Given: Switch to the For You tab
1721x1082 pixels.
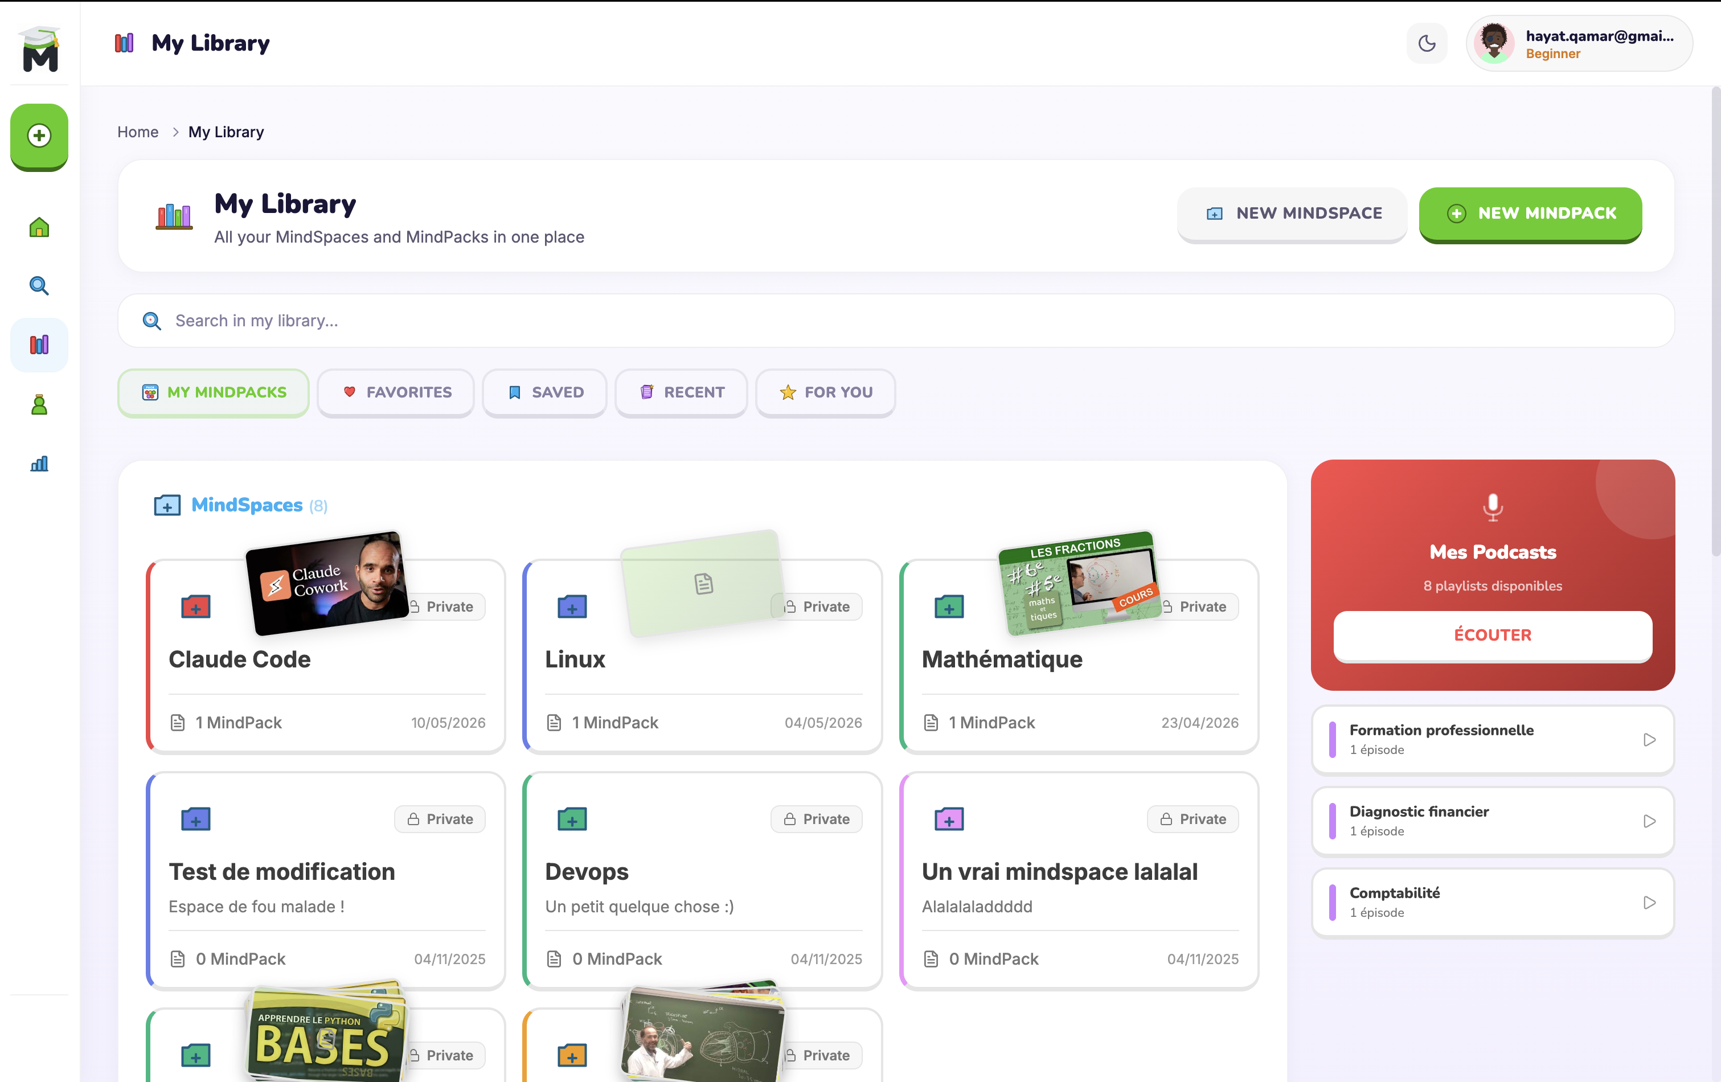Looking at the screenshot, I should click(826, 392).
